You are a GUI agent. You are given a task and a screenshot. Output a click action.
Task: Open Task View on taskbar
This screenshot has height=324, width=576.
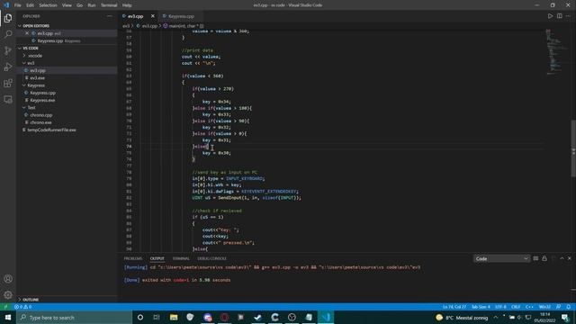(x=157, y=318)
